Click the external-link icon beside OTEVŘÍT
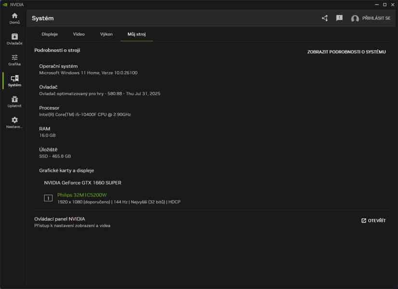 363,221
